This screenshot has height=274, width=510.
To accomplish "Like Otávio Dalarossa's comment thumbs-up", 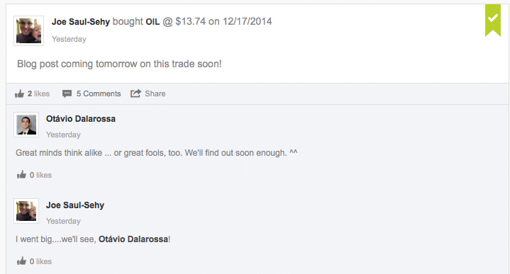I will coord(21,175).
